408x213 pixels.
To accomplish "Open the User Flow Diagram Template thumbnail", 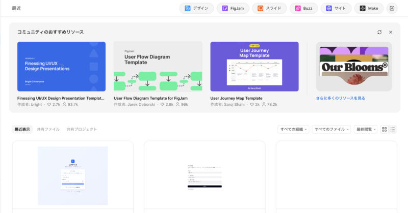I will 158,66.
